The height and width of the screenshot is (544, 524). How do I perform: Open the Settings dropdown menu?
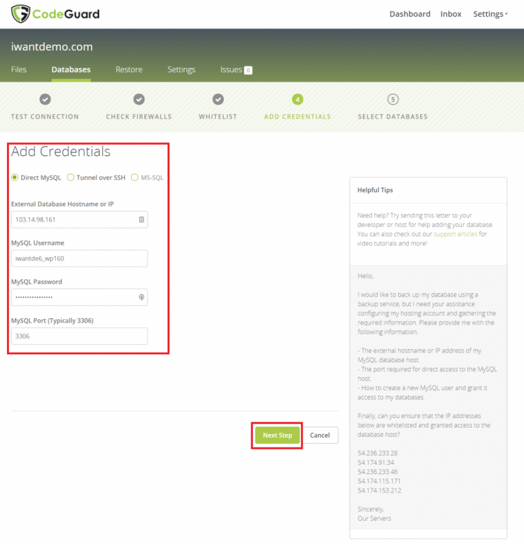489,14
